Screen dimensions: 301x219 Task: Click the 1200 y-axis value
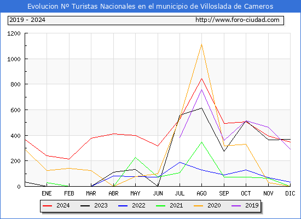pos(14,33)
